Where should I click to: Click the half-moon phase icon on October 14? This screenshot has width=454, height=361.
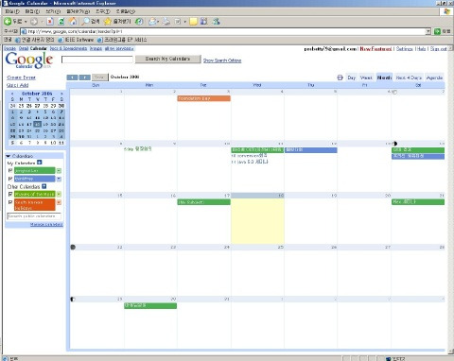point(394,144)
